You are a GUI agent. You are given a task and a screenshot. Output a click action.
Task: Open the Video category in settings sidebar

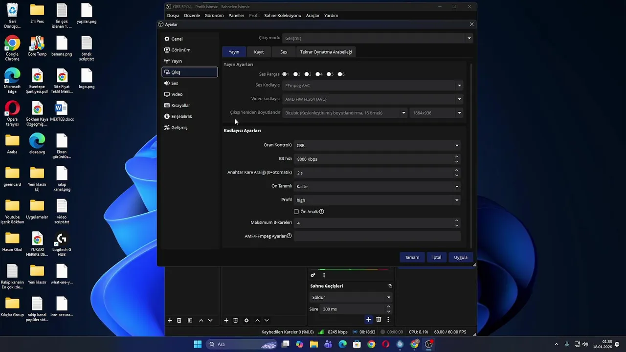pos(189,94)
